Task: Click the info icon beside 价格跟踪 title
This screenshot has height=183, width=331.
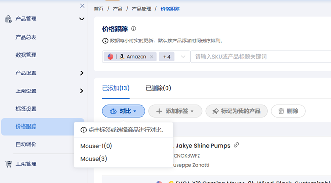Action: pyautogui.click(x=133, y=29)
